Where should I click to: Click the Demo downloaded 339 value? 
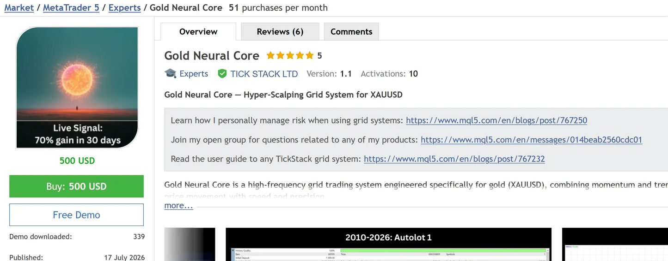tap(139, 237)
